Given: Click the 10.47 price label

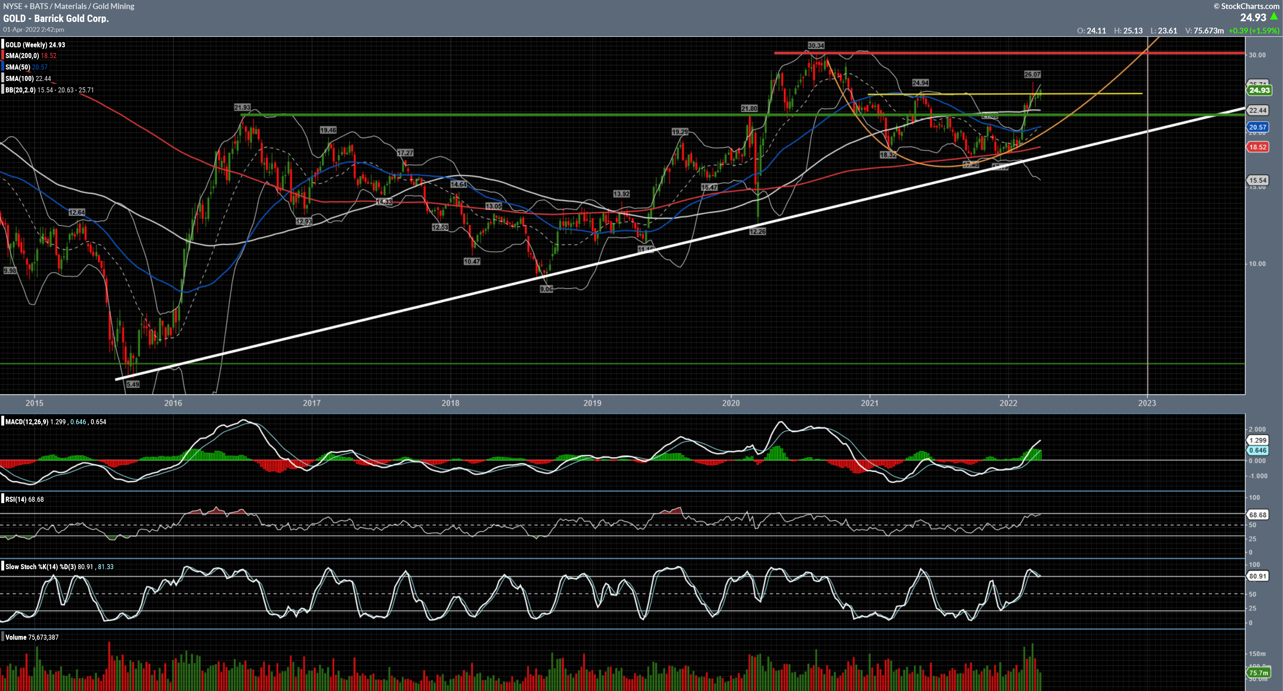Looking at the screenshot, I should pyautogui.click(x=472, y=261).
